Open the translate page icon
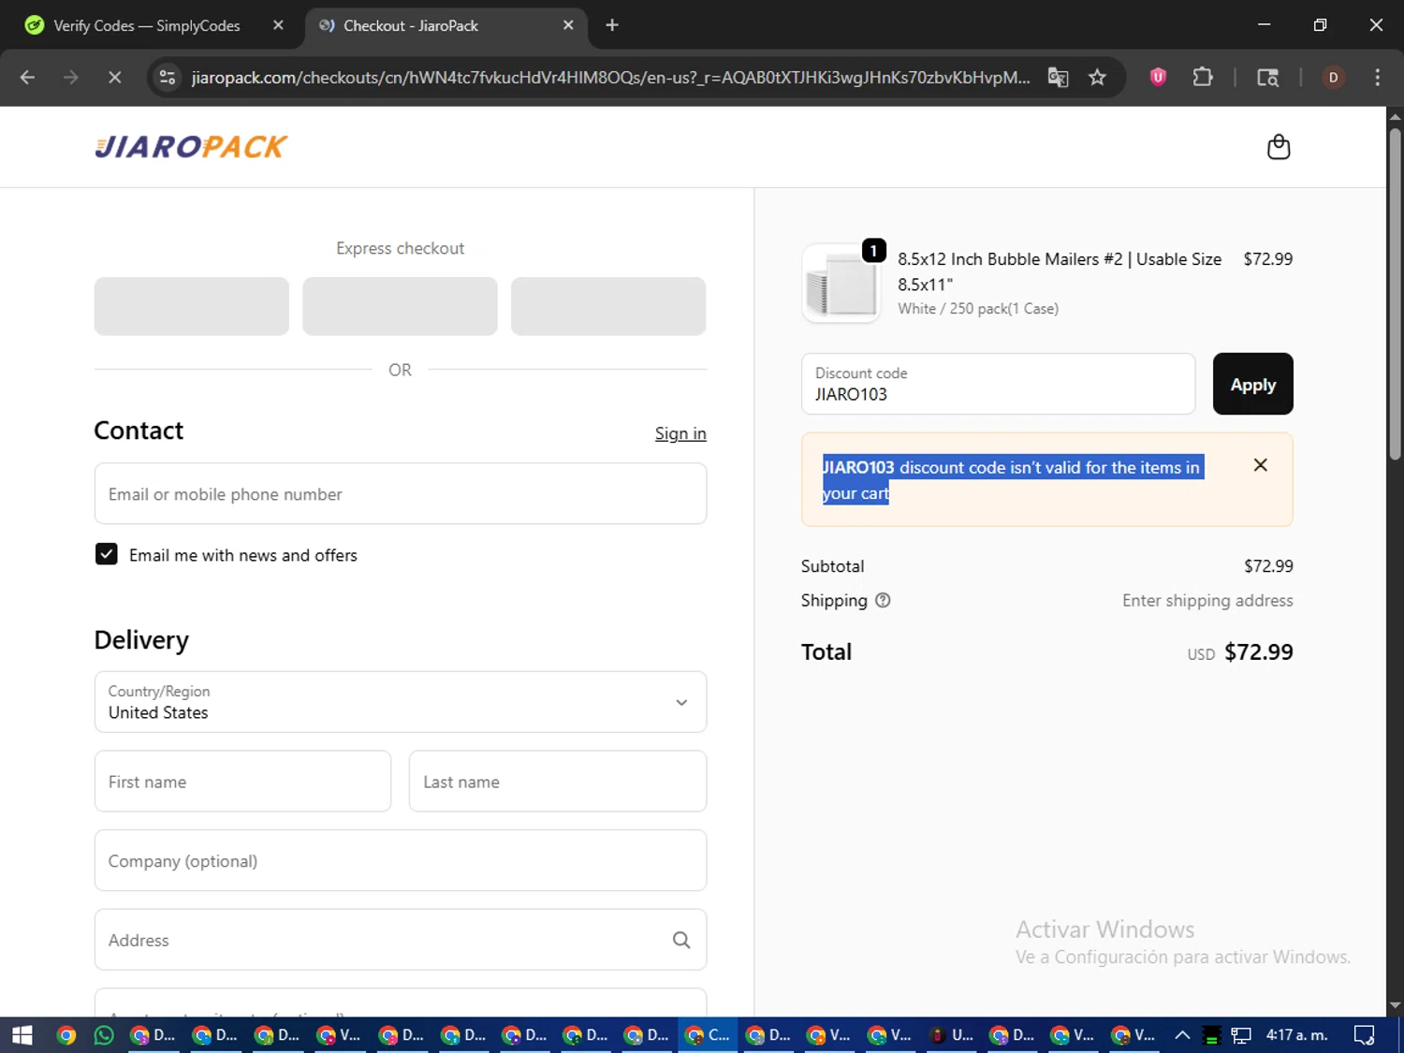This screenshot has height=1053, width=1404. tap(1058, 78)
